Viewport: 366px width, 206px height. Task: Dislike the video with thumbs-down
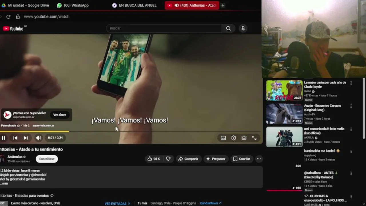coord(168,159)
